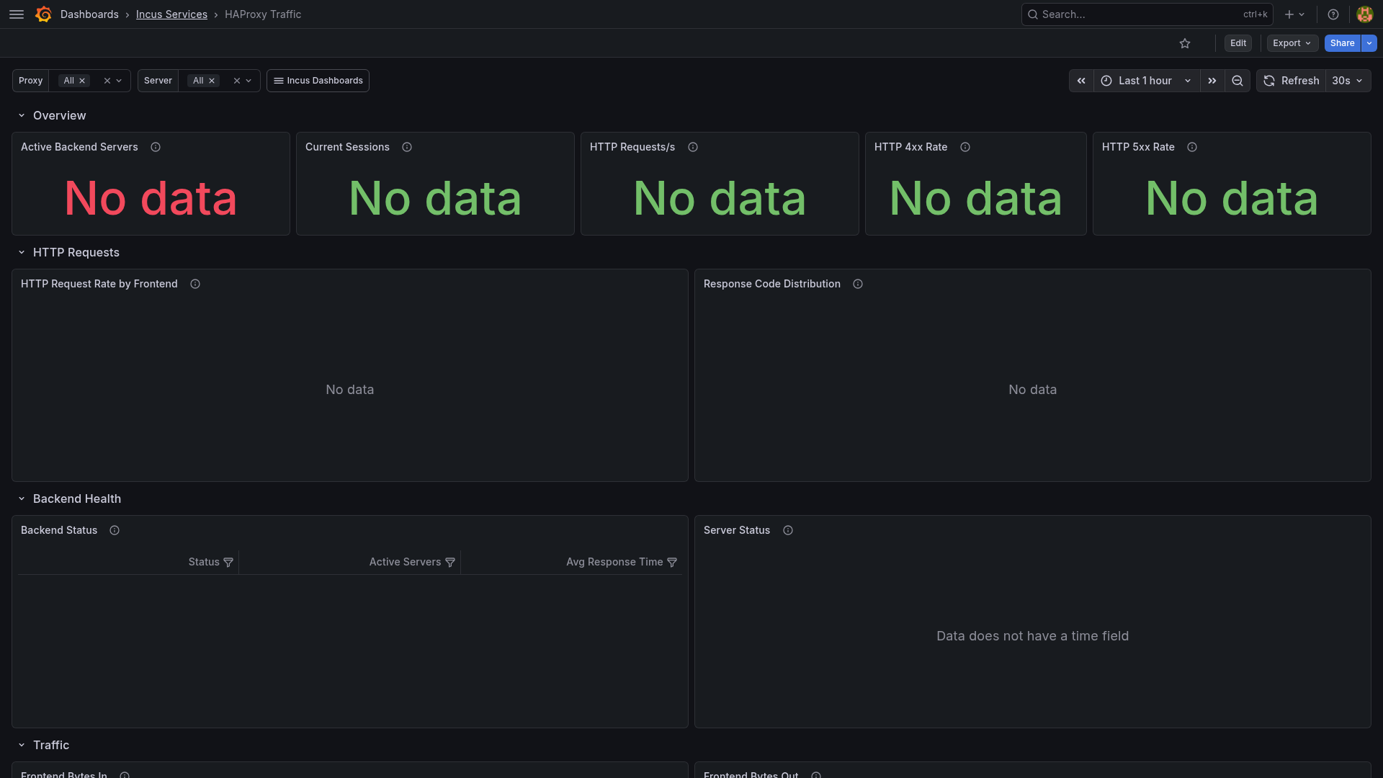Filter the Status column
The image size is (1383, 778).
pyautogui.click(x=228, y=562)
